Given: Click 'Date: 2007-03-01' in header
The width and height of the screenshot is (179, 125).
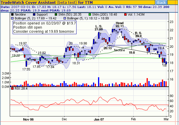Looking at the screenshot, I should 16,7.
